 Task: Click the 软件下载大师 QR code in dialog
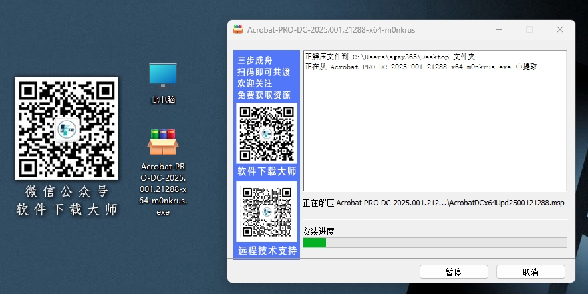pyautogui.click(x=267, y=133)
